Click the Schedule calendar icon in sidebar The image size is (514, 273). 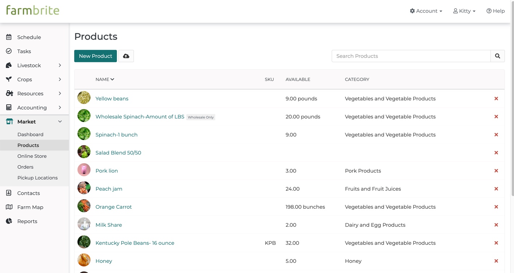(x=9, y=37)
